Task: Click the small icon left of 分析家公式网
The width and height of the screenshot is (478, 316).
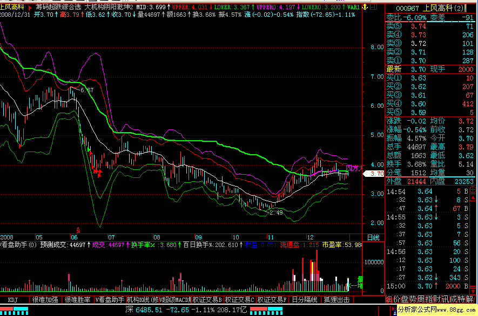Action: tap(394, 311)
